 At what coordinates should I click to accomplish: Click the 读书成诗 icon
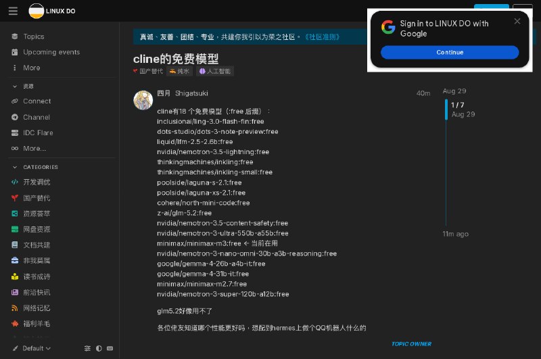[14, 277]
